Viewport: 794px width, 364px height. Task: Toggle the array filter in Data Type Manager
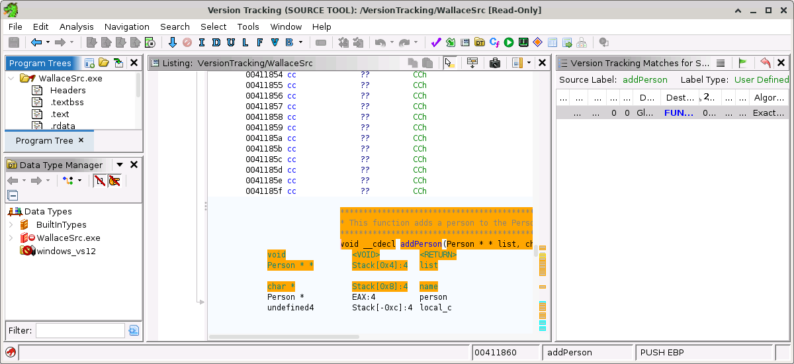[99, 181]
